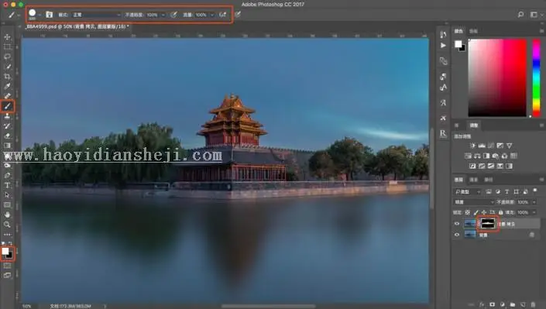546x309 pixels.
Task: Delete layer using the trash icon
Action: click(x=533, y=304)
